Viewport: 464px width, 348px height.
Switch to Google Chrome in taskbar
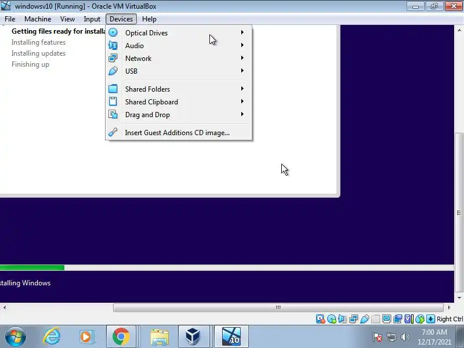coord(121,336)
